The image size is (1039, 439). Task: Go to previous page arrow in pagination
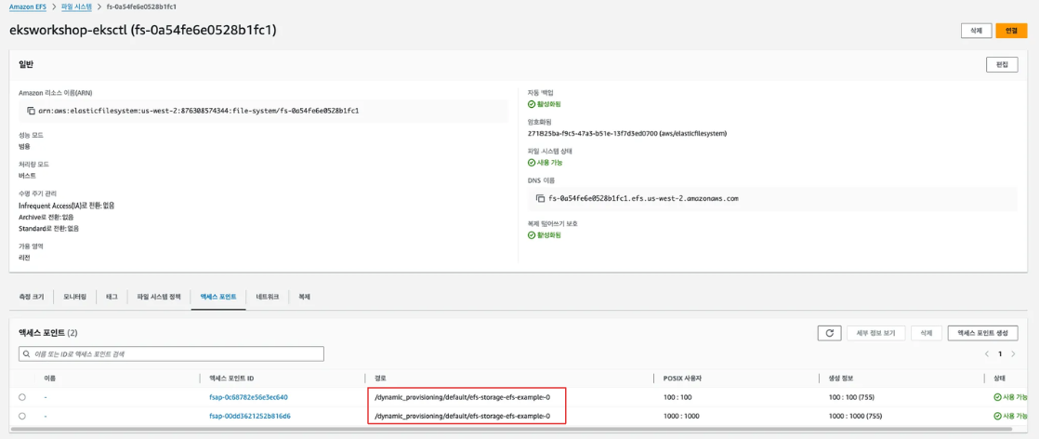[987, 354]
